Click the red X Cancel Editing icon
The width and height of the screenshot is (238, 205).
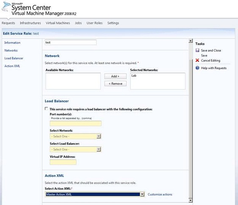197,60
